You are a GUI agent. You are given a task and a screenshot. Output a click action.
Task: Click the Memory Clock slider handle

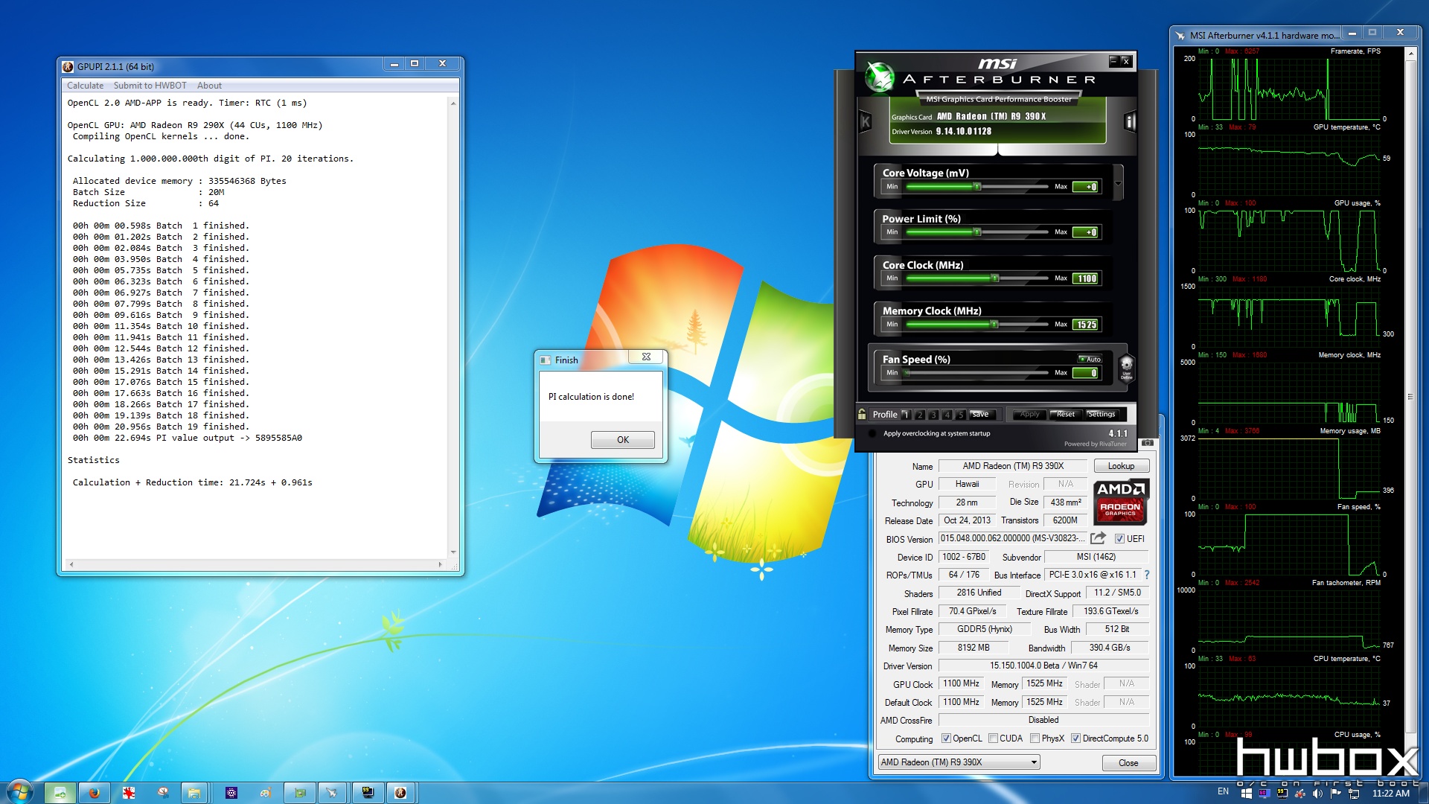994,325
